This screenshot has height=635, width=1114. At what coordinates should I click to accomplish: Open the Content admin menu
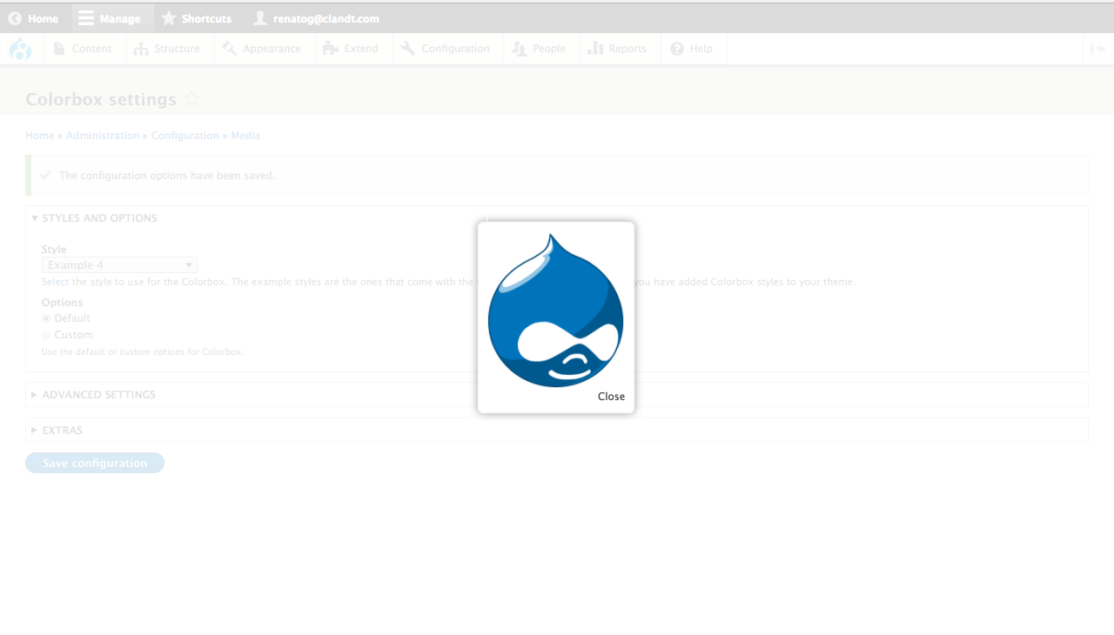tap(83, 49)
